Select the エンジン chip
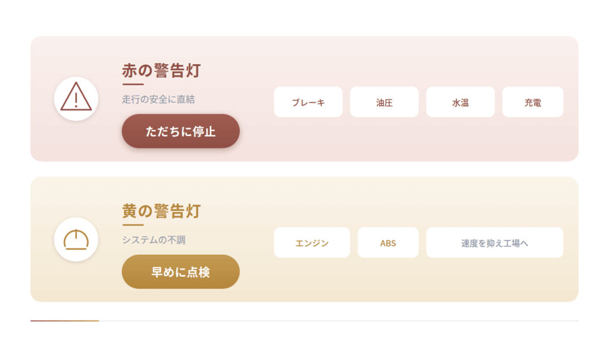Screen dimensions: 609x342 (312, 243)
